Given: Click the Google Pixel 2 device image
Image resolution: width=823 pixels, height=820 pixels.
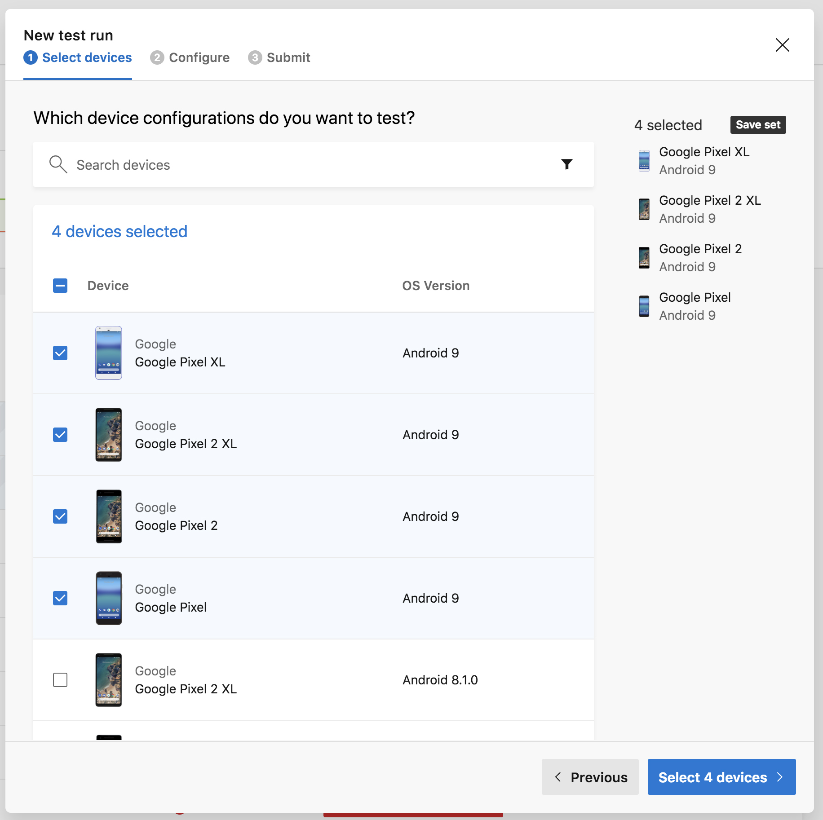Looking at the screenshot, I should pos(108,516).
